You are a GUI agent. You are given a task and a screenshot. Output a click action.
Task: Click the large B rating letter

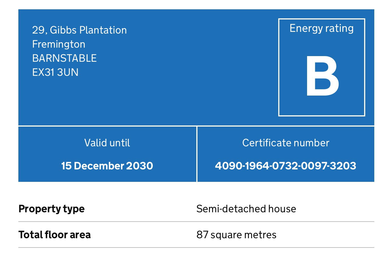[x=322, y=76]
